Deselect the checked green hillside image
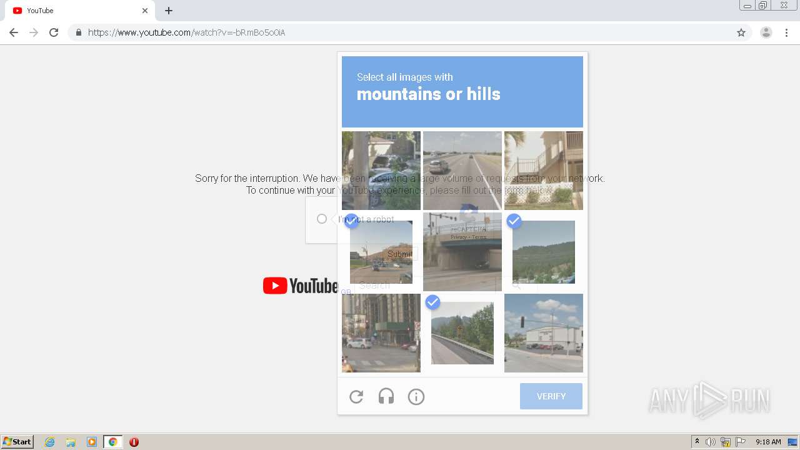This screenshot has width=800, height=450. tap(544, 252)
